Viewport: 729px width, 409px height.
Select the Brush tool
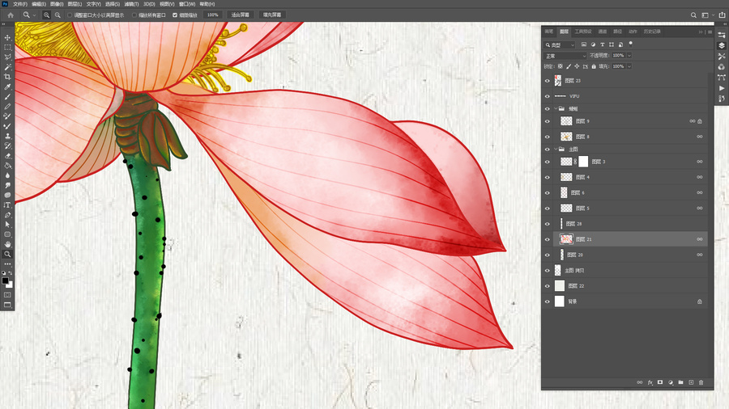pyautogui.click(x=7, y=96)
